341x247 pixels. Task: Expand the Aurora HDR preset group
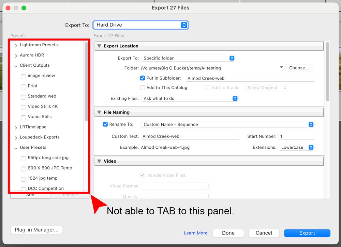[x=16, y=56]
